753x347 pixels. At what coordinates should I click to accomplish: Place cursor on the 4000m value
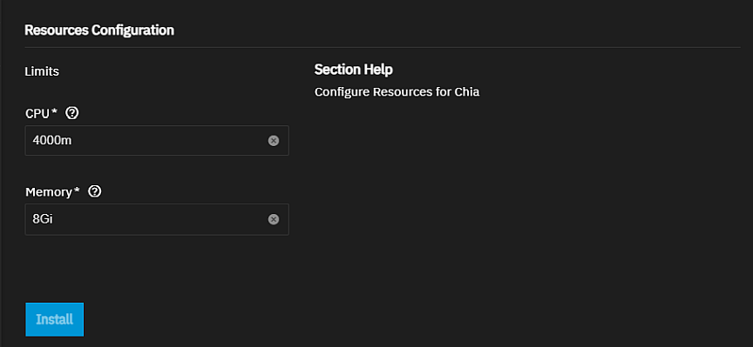(x=52, y=141)
